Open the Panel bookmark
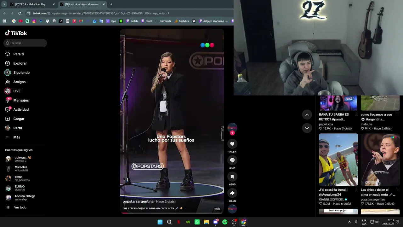This screenshot has width=403, height=227. coord(146,21)
